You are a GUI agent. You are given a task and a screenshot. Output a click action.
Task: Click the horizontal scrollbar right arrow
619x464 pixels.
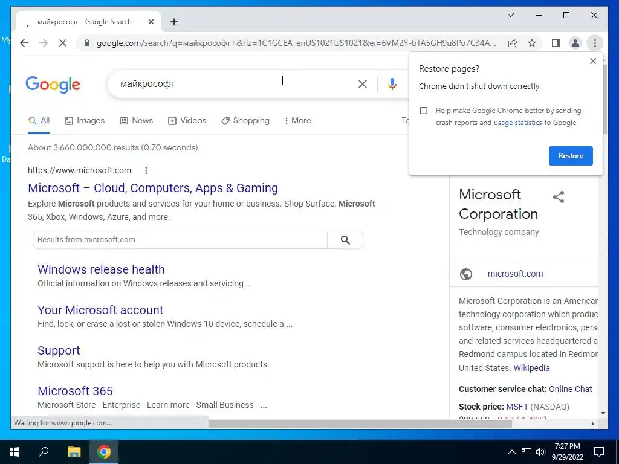[x=592, y=424]
